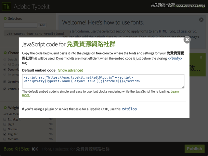The height and width of the screenshot is (156, 208).
Task: Click inside the embed code text area
Action: [x=103, y=81]
